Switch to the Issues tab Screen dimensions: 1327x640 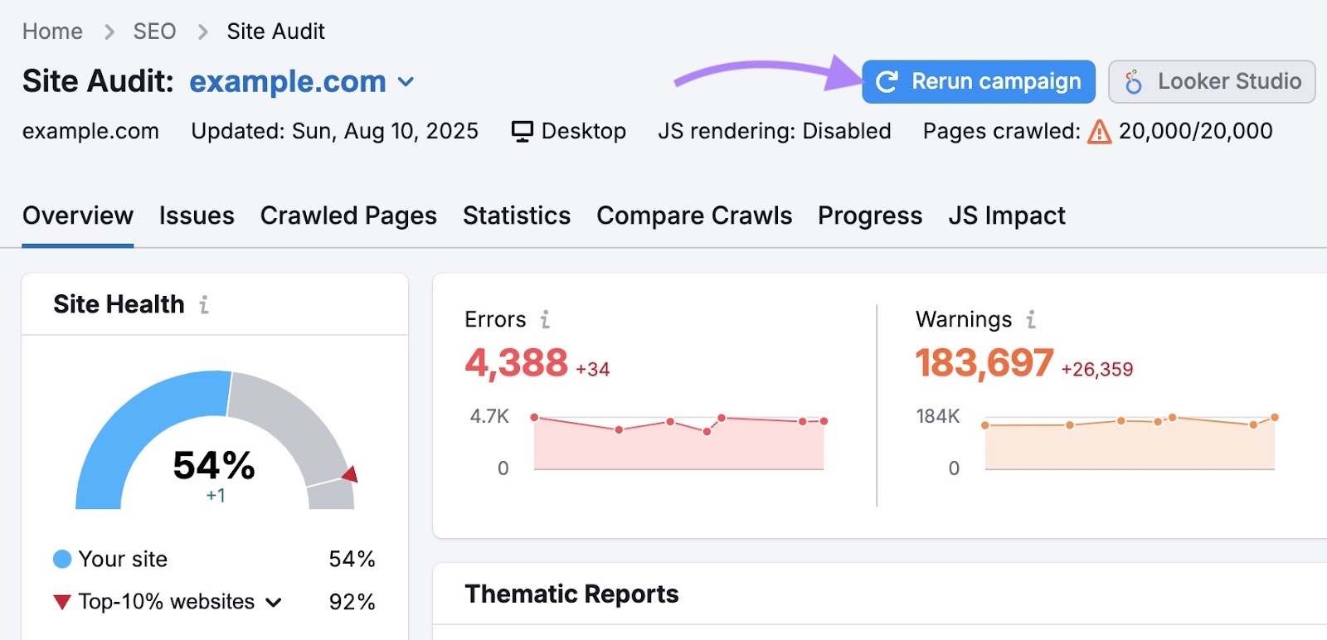[197, 216]
